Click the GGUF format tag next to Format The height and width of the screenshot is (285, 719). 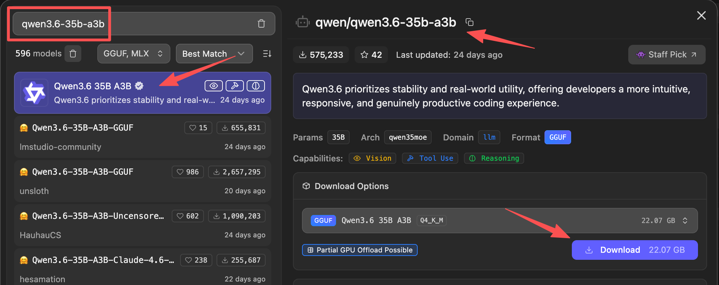pos(557,137)
